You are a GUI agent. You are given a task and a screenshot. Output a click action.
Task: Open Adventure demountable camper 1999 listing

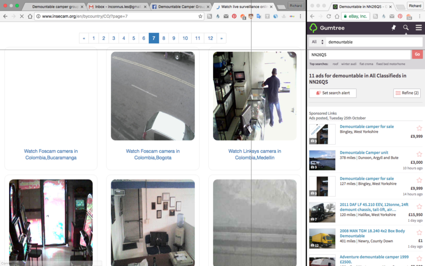coord(374,259)
